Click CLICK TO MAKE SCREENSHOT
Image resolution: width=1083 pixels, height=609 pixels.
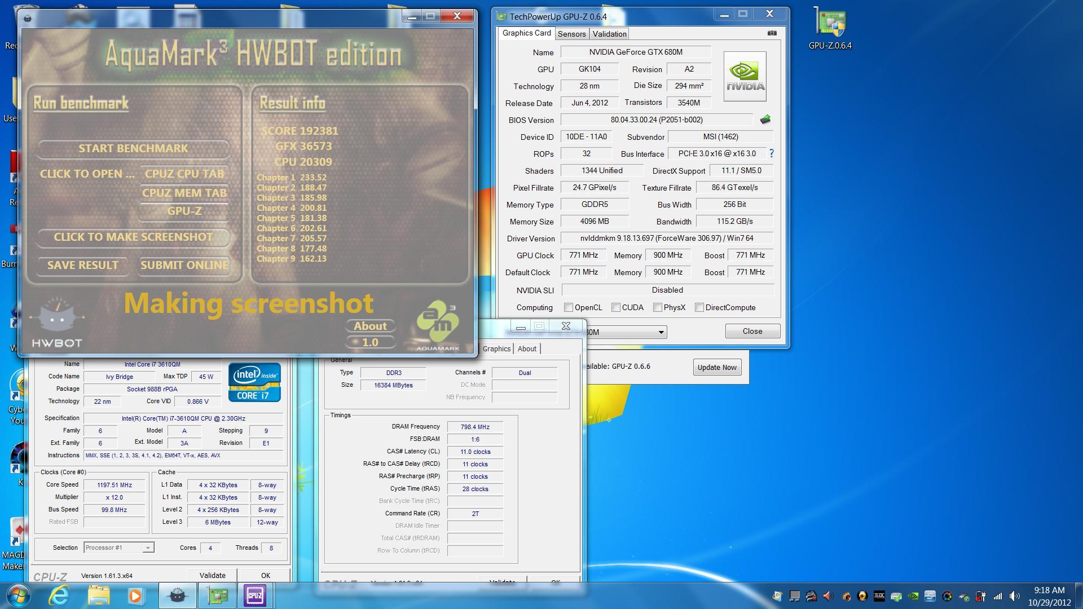click(133, 237)
